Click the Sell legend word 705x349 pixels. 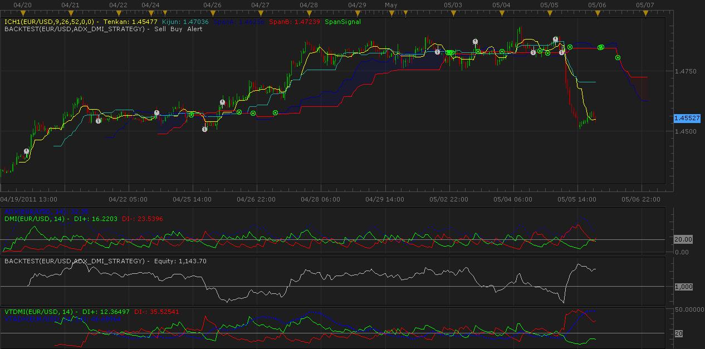point(160,29)
